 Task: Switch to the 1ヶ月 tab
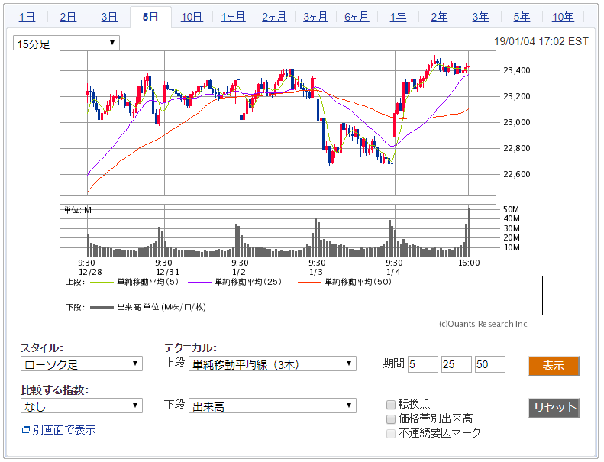[233, 17]
